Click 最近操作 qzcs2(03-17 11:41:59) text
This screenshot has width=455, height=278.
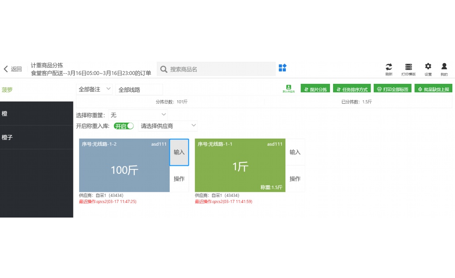pos(224,202)
